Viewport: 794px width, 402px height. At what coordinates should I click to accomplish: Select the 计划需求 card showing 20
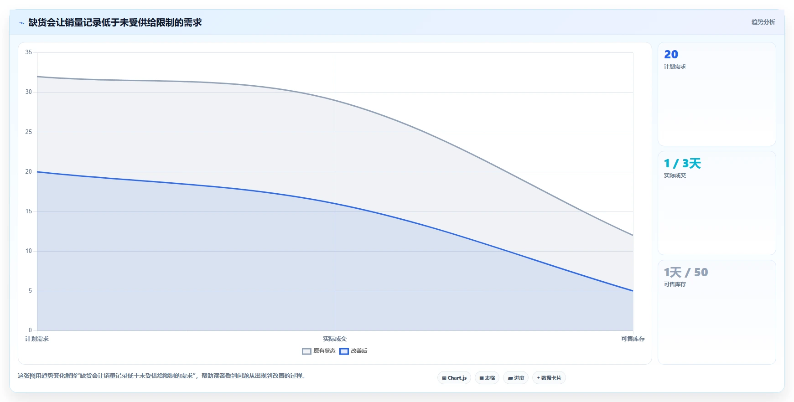point(716,94)
